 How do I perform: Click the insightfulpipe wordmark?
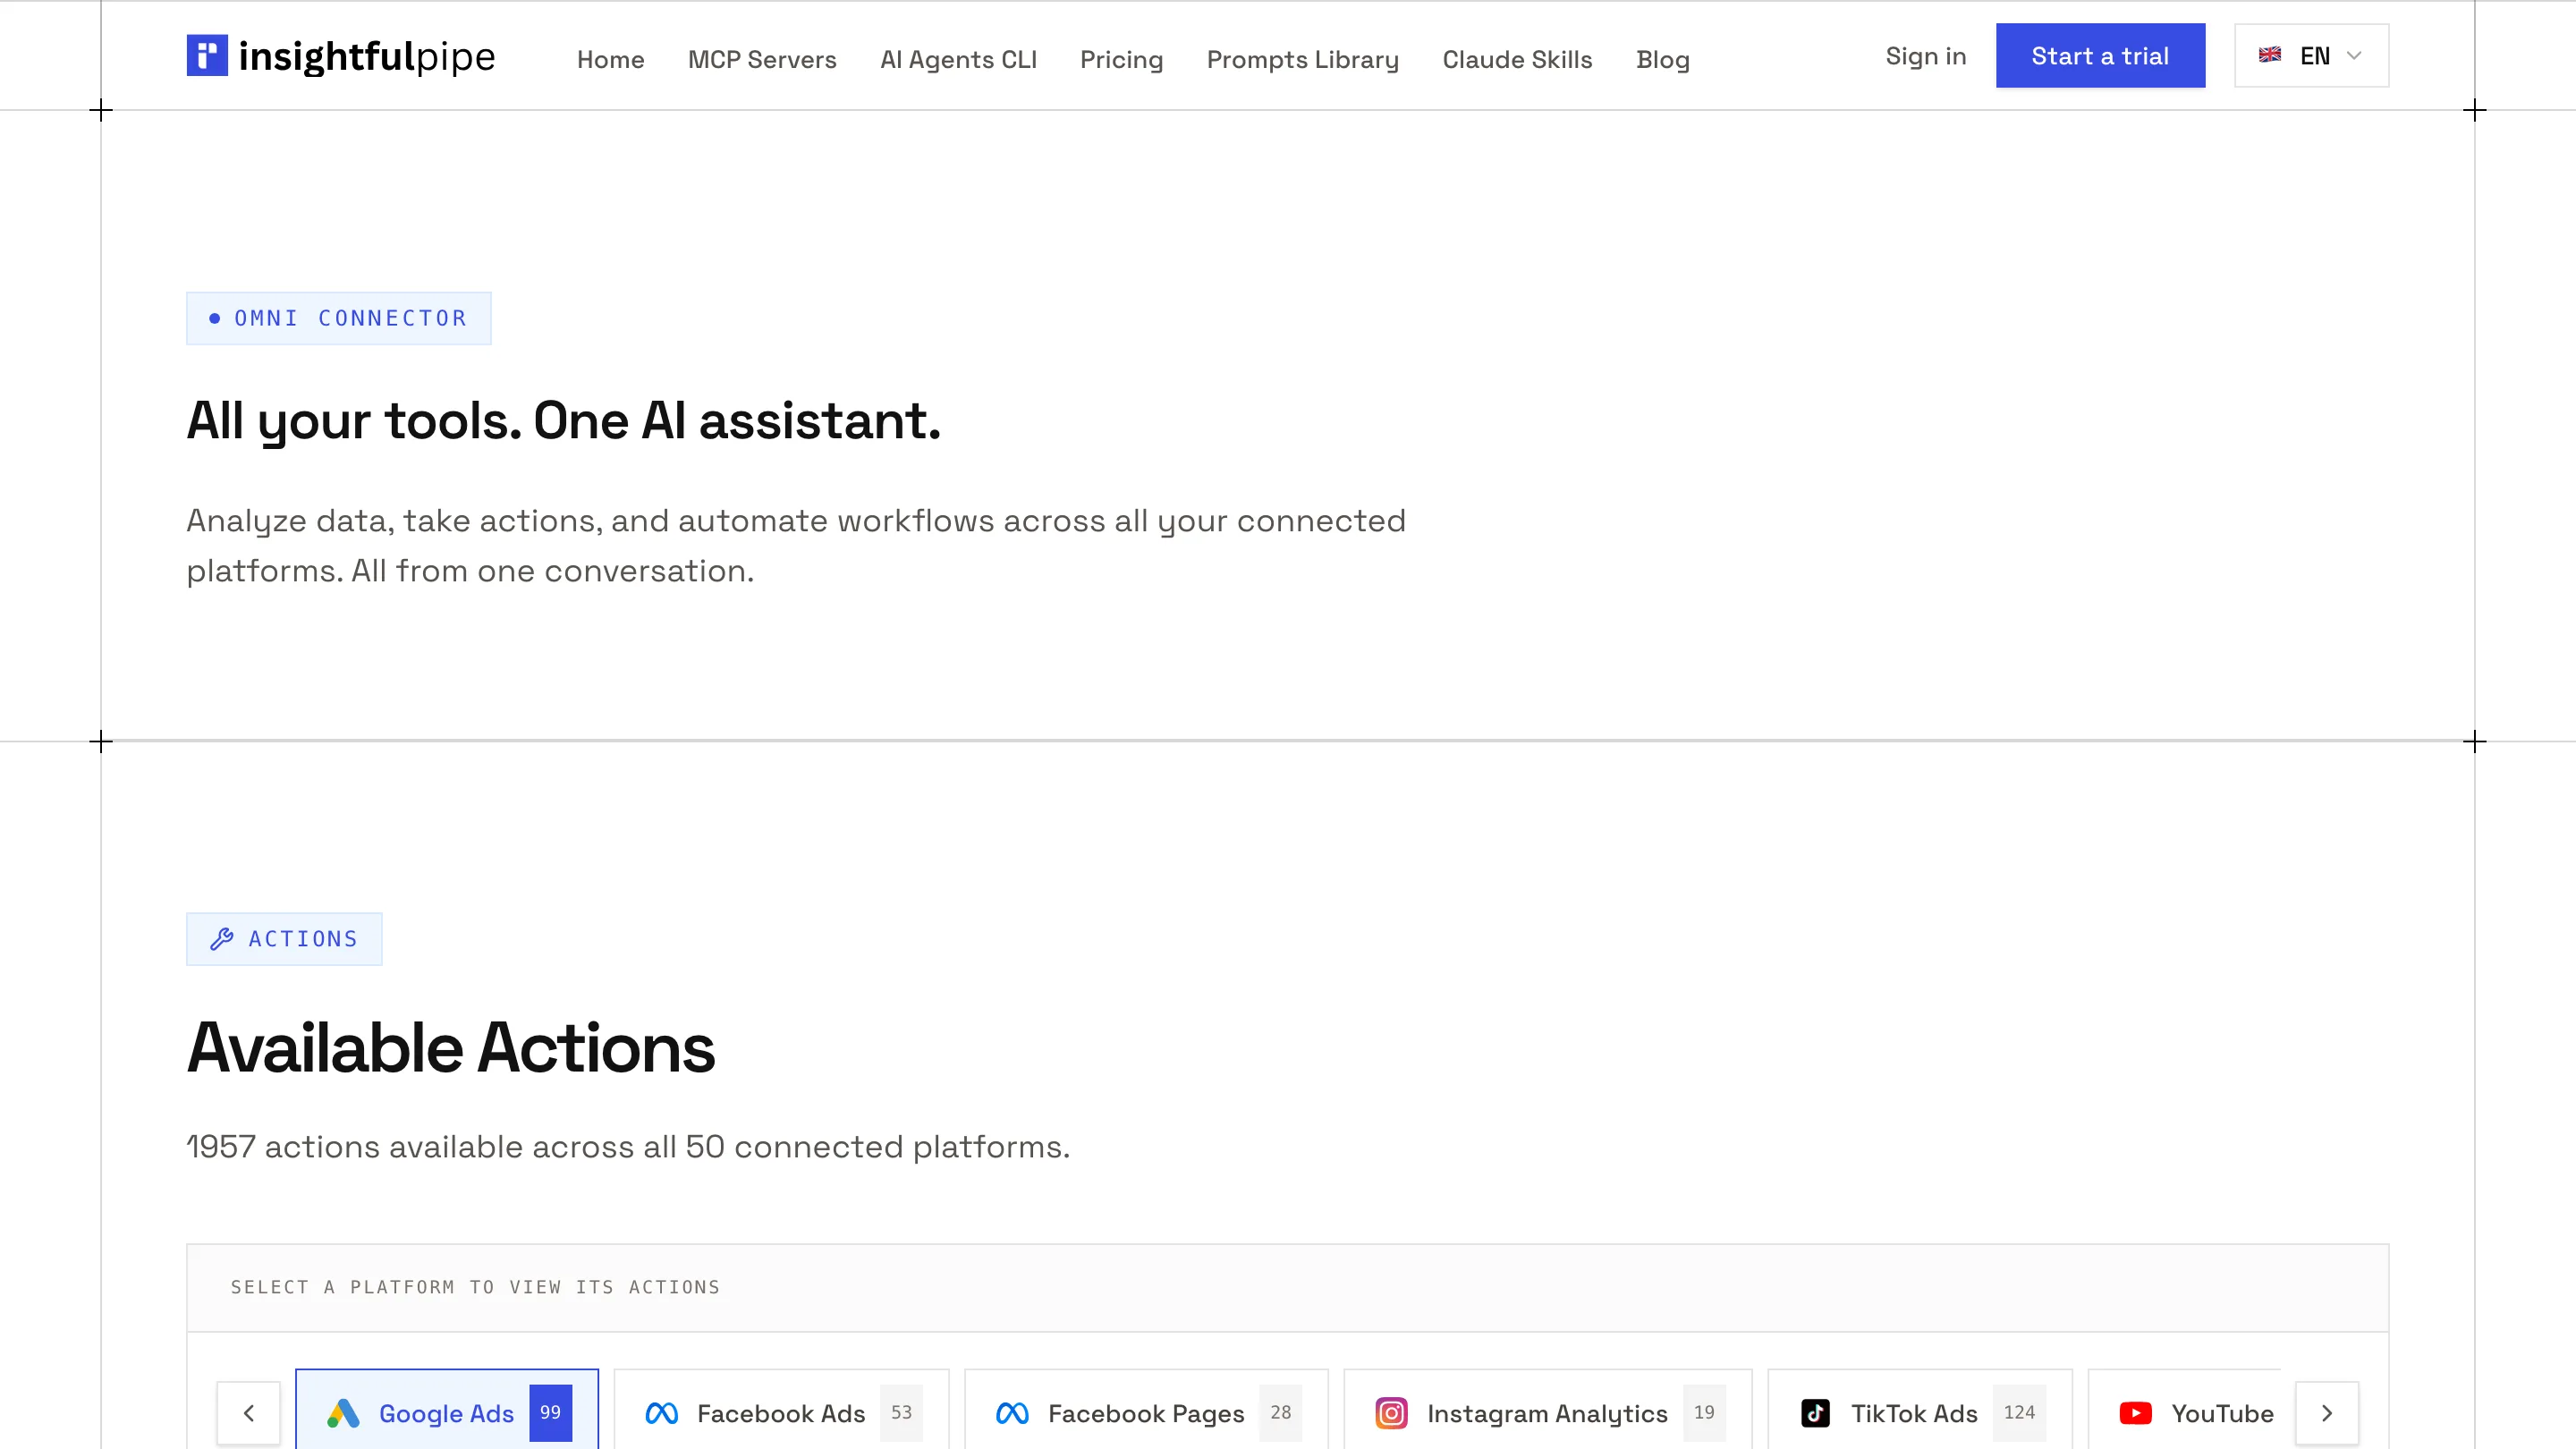point(367,57)
